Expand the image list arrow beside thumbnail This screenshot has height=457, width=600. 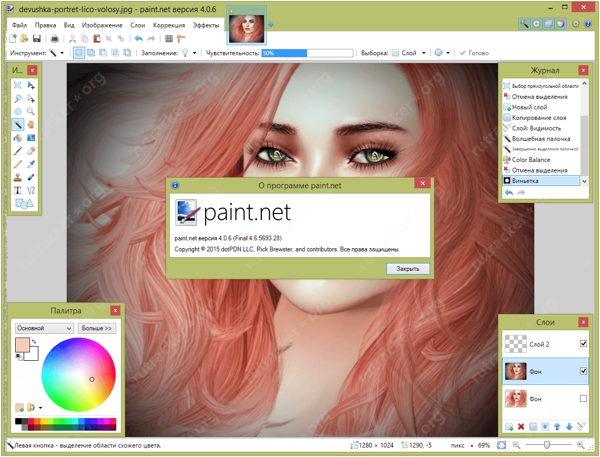[x=271, y=25]
